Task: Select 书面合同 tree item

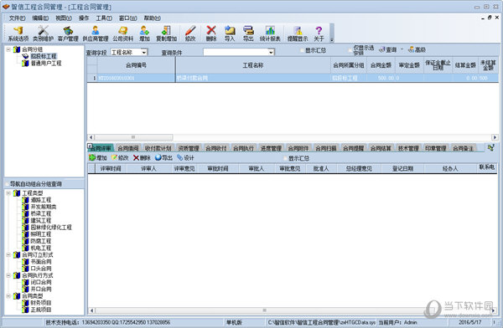Action: 41,261
